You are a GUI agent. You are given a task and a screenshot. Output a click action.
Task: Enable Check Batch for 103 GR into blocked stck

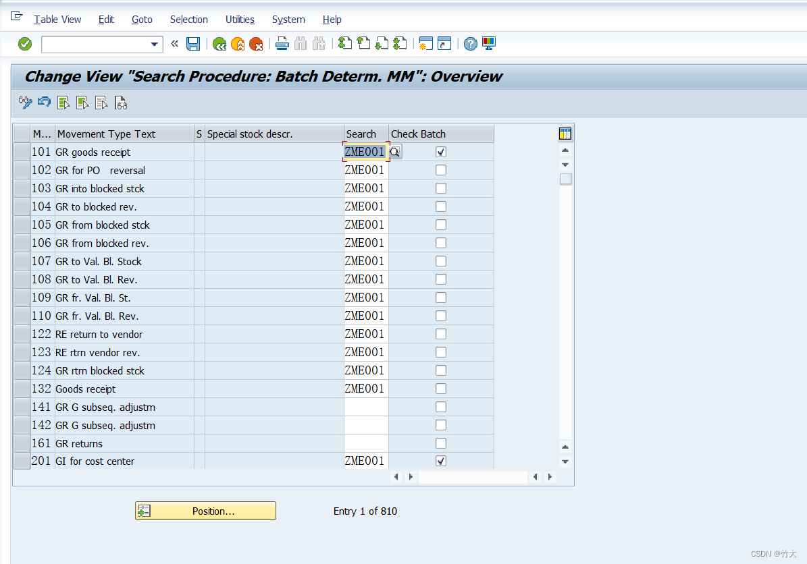click(x=441, y=188)
